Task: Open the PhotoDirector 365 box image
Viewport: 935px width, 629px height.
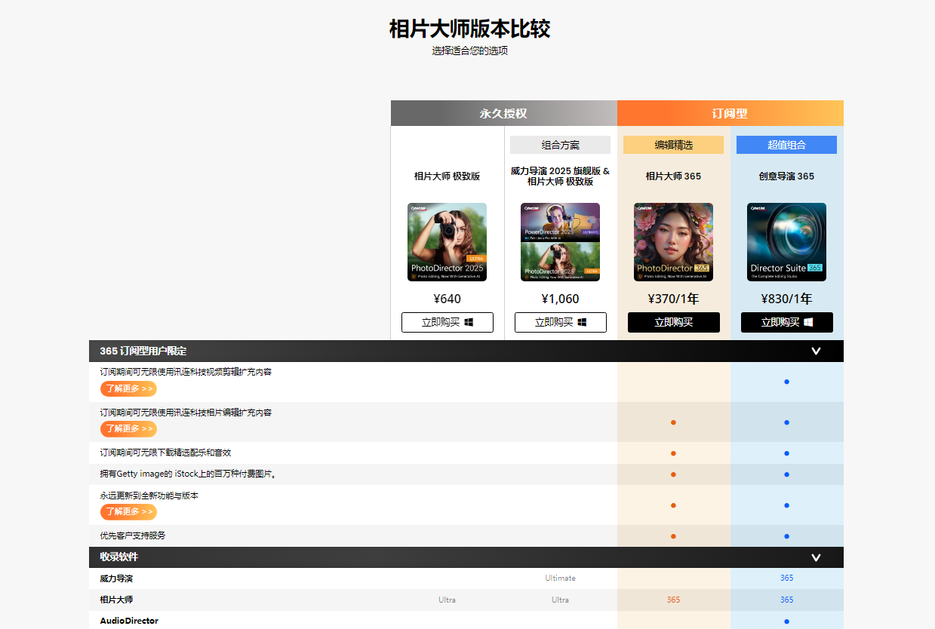Action: 674,242
